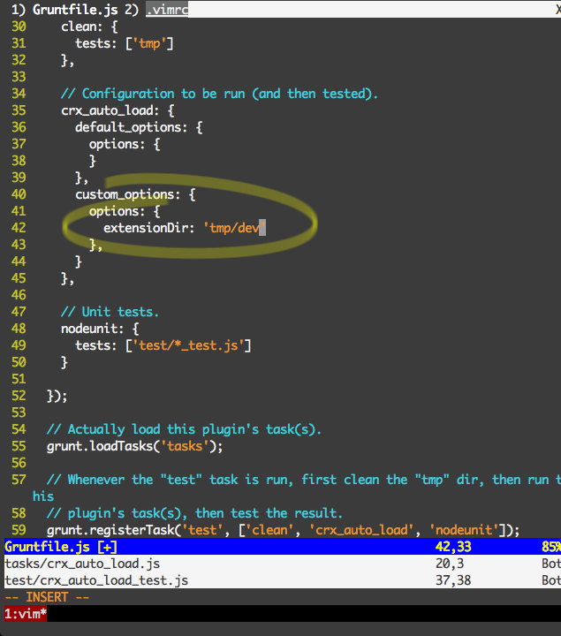Viewport: 561px width, 636px height.
Task: Click the X at the tabline end
Action: pyautogui.click(x=557, y=10)
